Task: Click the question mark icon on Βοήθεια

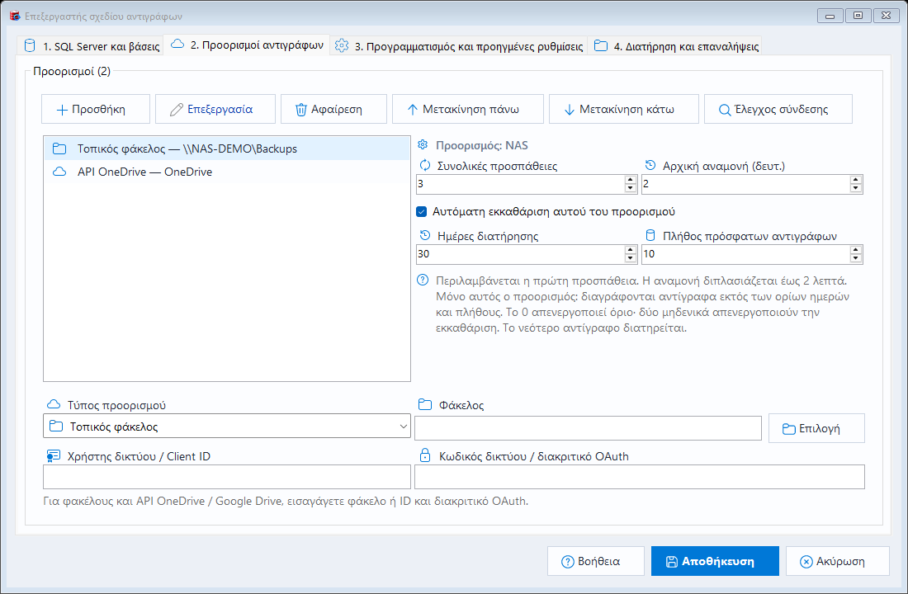Action: pyautogui.click(x=568, y=562)
